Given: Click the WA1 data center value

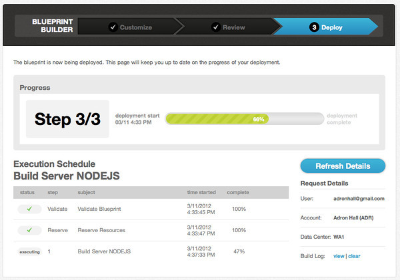Looking at the screenshot, I should coord(339,237).
